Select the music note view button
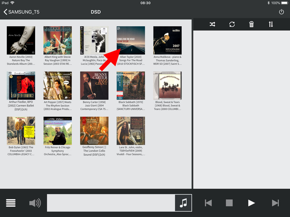 pos(183,203)
